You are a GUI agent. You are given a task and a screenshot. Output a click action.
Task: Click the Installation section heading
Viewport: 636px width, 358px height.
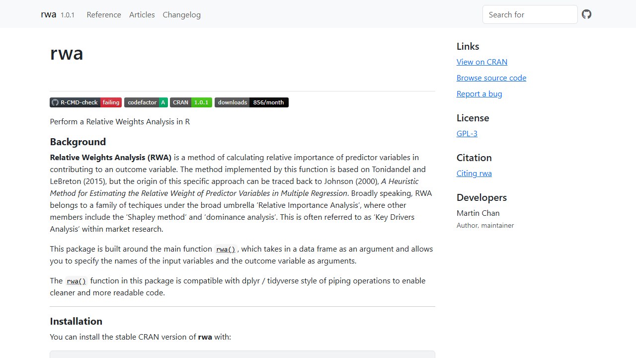76,321
